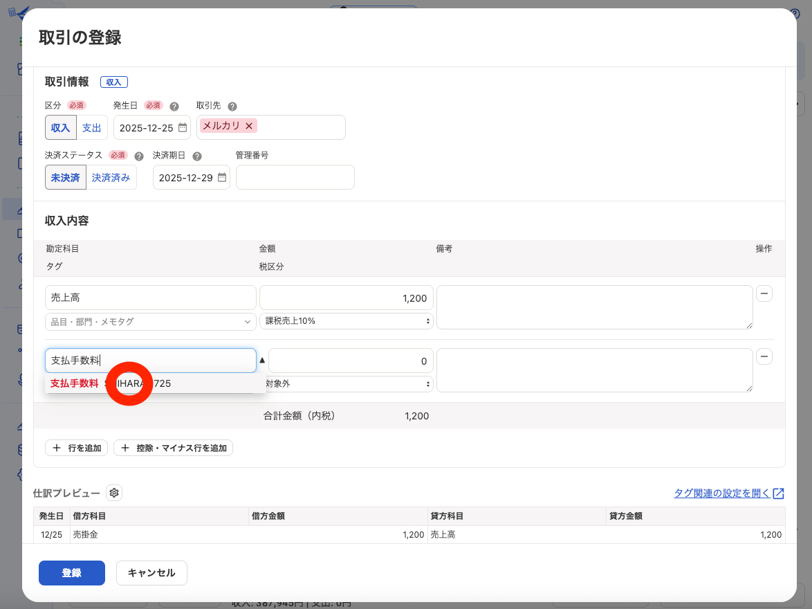Screen dimensions: 812x609
Task: Click the 管理番号 input field
Action: point(295,178)
